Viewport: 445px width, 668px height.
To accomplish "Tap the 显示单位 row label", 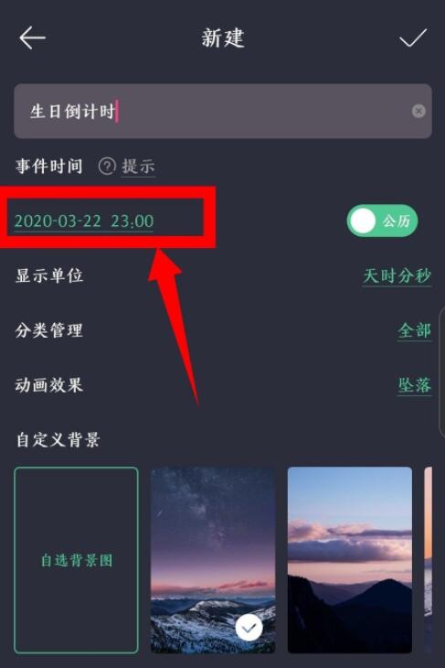I will tap(49, 275).
